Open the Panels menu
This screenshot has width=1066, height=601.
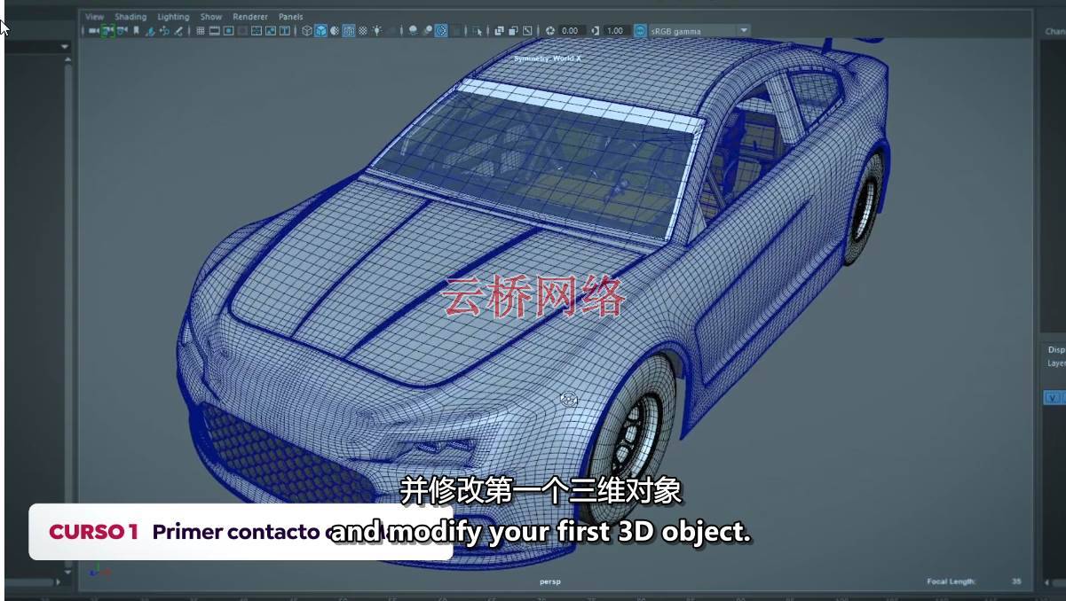[291, 16]
